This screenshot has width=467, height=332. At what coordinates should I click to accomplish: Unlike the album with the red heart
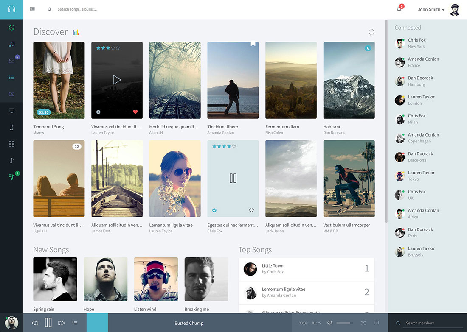pyautogui.click(x=135, y=112)
